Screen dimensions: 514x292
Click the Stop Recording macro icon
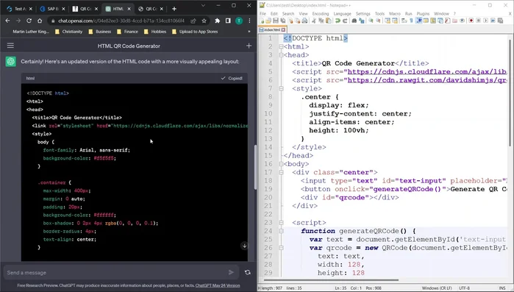[x=478, y=21]
